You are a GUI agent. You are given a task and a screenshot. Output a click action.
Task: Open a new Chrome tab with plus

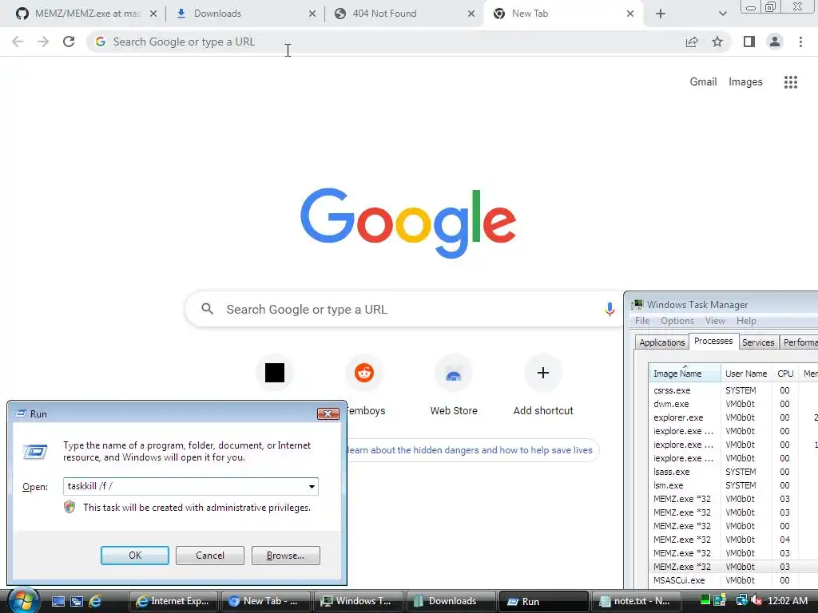point(661,14)
